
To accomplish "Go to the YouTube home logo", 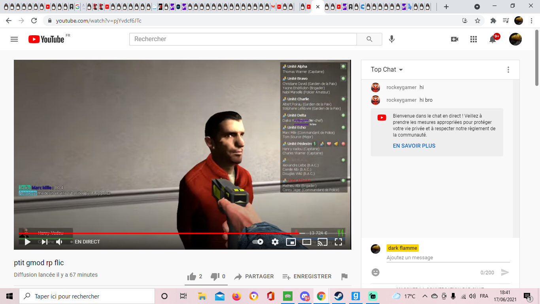I will click(x=46, y=39).
